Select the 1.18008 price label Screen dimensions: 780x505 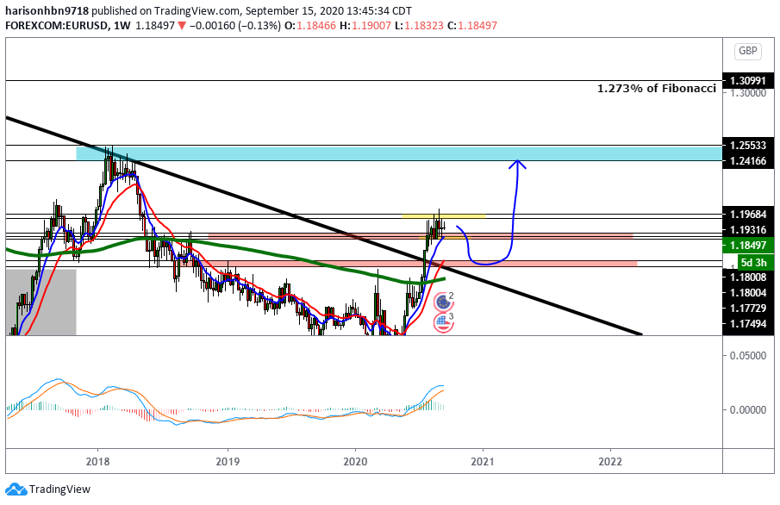(747, 277)
